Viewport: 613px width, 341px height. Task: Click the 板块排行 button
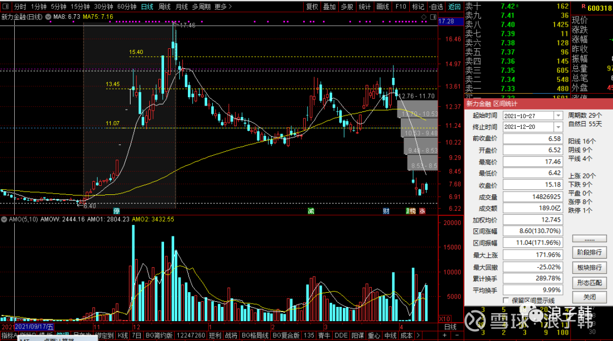pyautogui.click(x=589, y=267)
